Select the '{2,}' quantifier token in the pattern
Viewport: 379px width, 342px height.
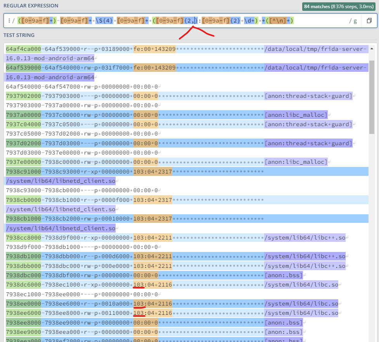190,20
